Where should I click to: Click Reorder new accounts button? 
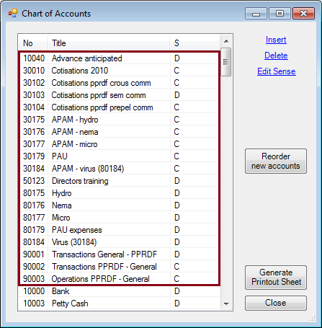point(276,161)
